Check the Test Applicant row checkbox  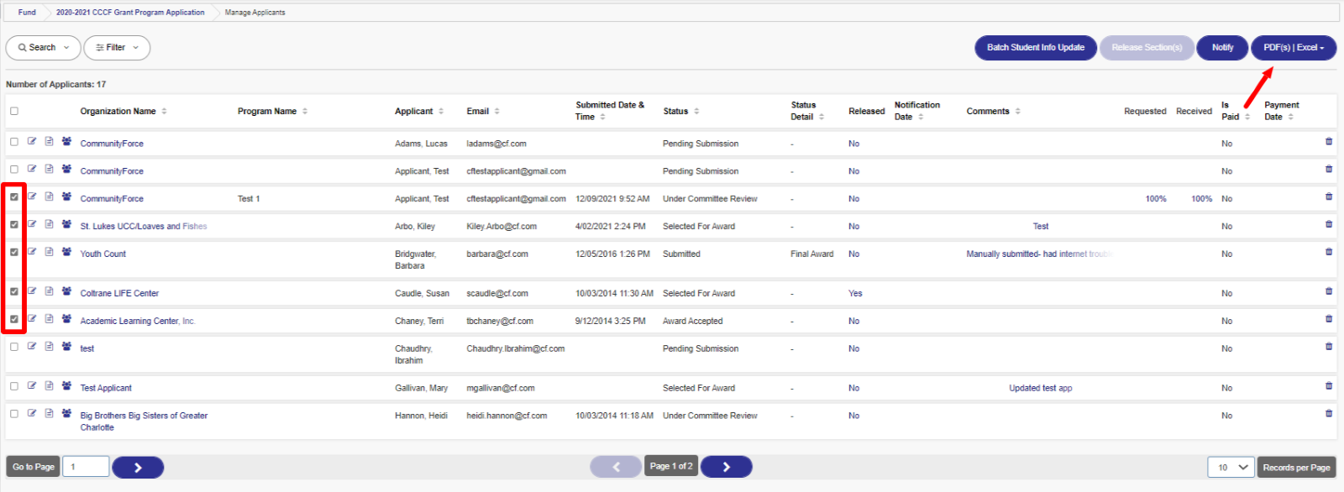pyautogui.click(x=14, y=386)
